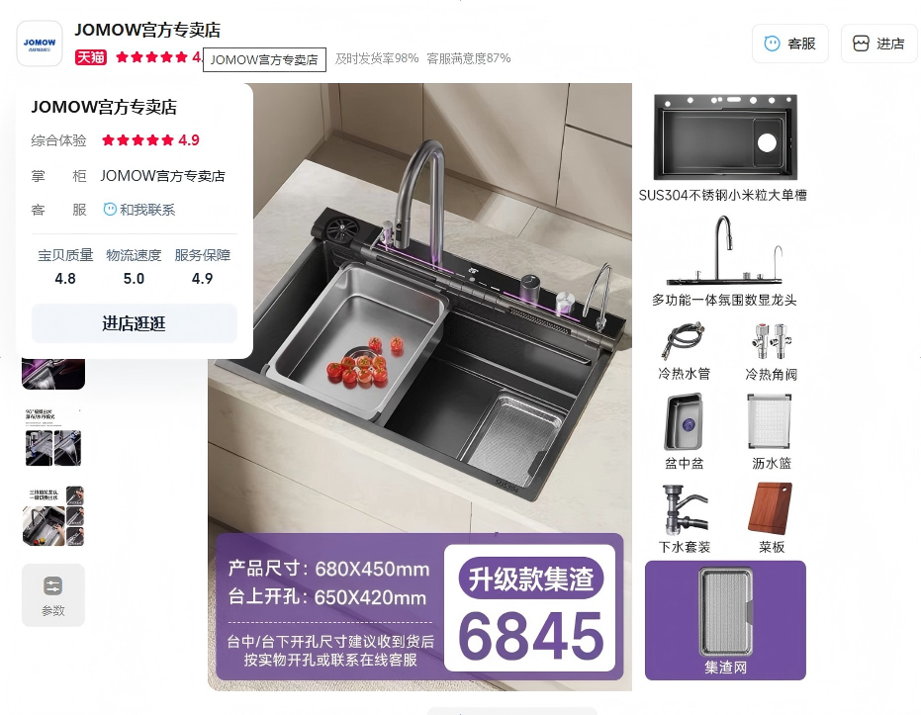Click the 客服 button at top right
Screen dimensions: 921x715
(x=790, y=44)
